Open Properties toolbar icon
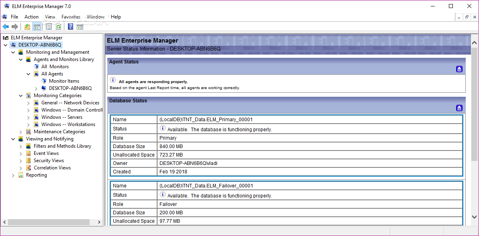This screenshot has width=479, height=236. (49, 27)
